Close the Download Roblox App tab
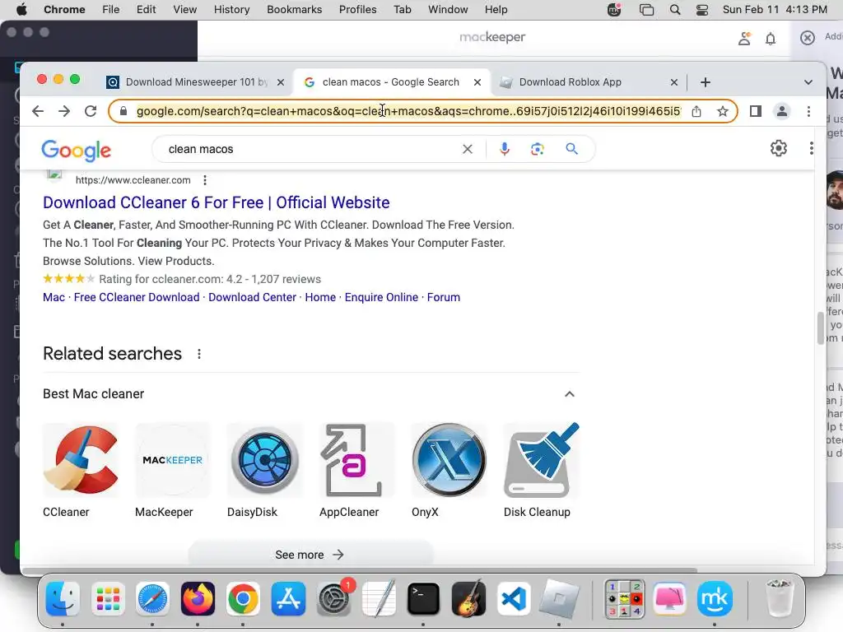843x632 pixels. [x=674, y=82]
